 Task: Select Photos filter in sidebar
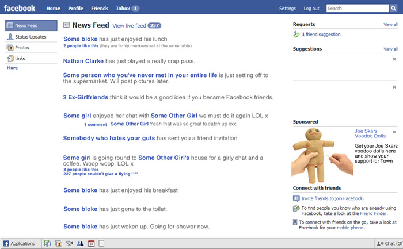click(x=31, y=48)
